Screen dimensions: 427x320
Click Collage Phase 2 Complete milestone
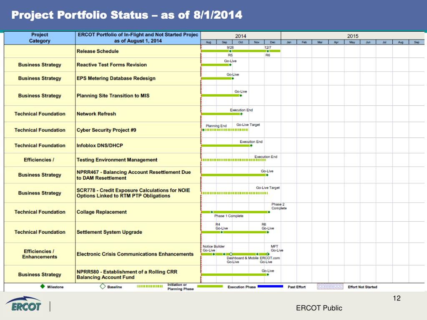point(269,212)
